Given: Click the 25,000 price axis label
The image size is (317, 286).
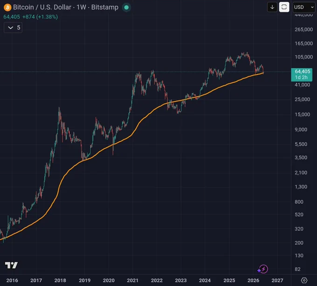Looking at the screenshot, I should click(302, 99).
